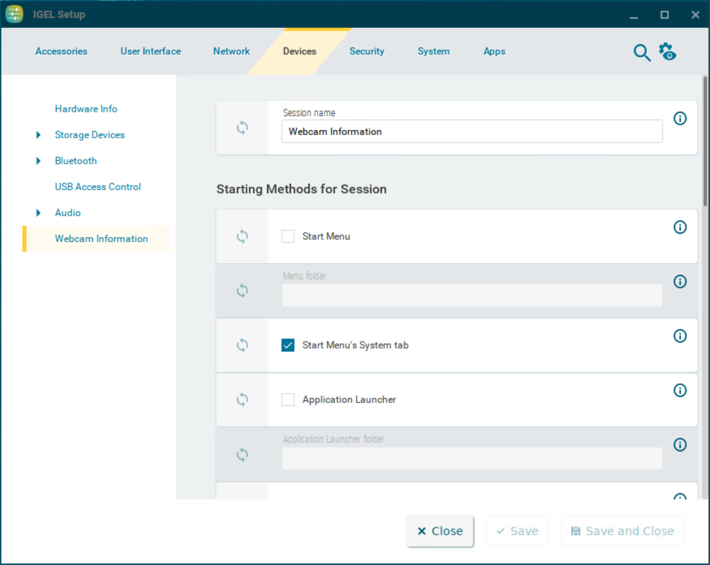Switch to the Network tab
710x565 pixels.
(x=231, y=51)
